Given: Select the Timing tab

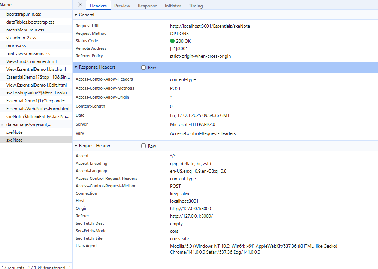Looking at the screenshot, I should click(x=196, y=6).
